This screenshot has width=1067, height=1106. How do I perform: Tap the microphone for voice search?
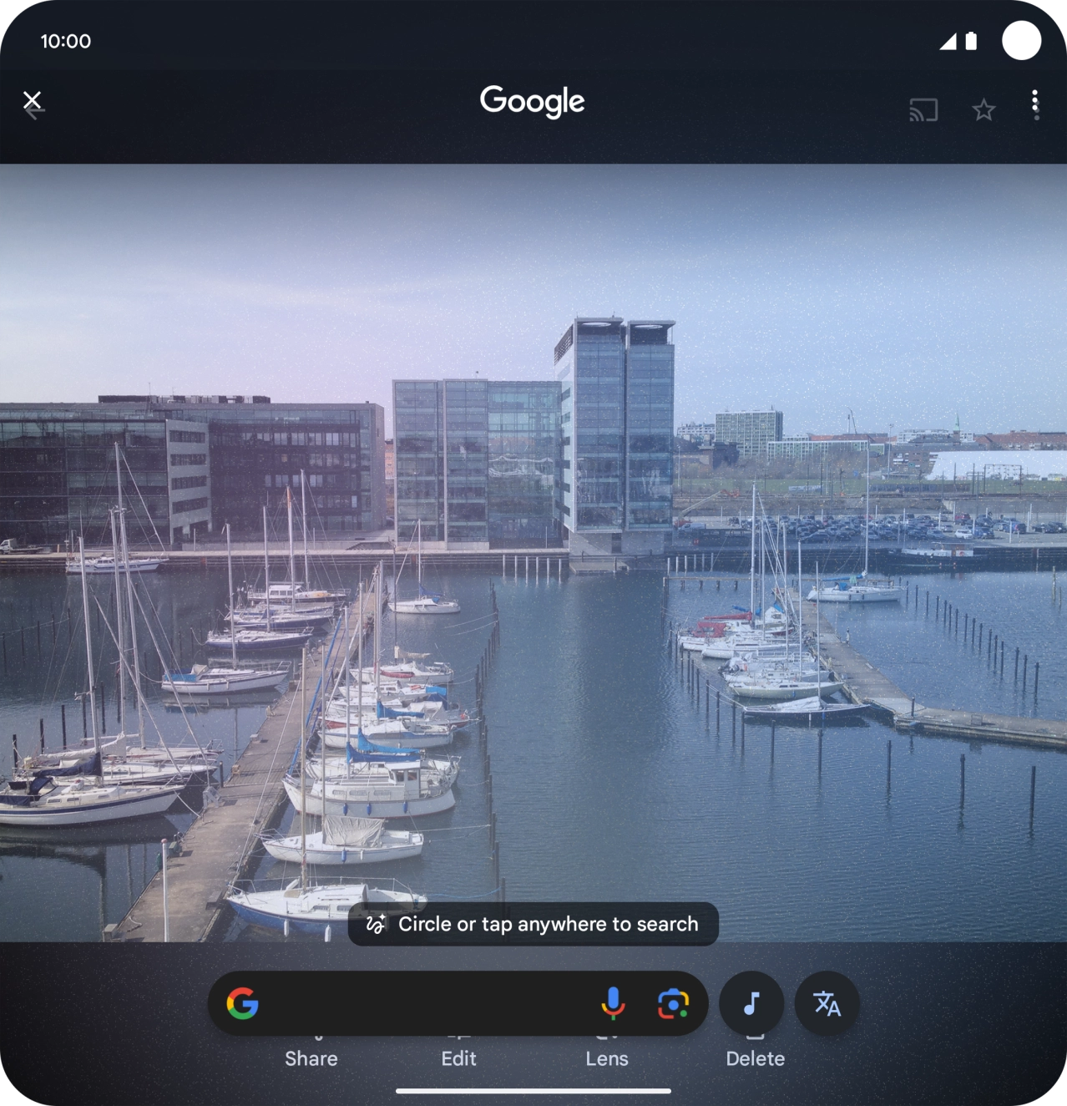pyautogui.click(x=613, y=1004)
